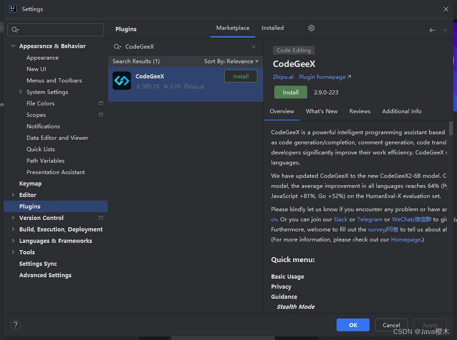Select Path Variables settings
457x340 pixels.
tap(45, 161)
